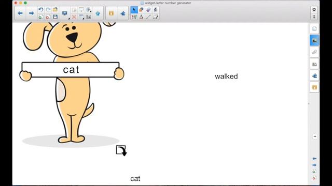Click sidebar blue previous page arrow
The width and height of the screenshot is (332, 186).
click(x=314, y=159)
